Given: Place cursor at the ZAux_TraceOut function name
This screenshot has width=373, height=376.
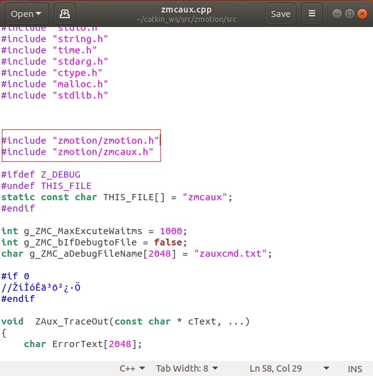Looking at the screenshot, I should pos(72,321).
